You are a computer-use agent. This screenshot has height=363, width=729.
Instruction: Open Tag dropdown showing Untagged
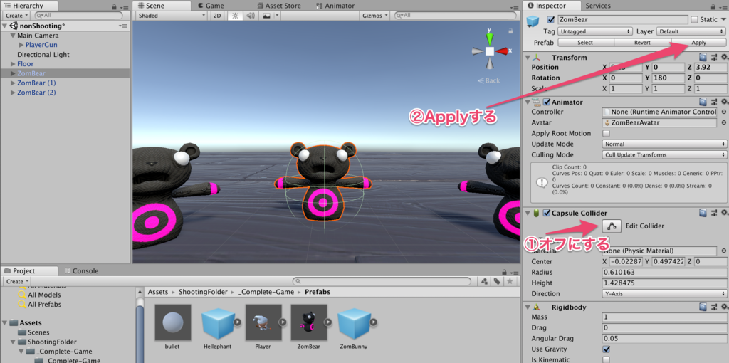tap(595, 31)
